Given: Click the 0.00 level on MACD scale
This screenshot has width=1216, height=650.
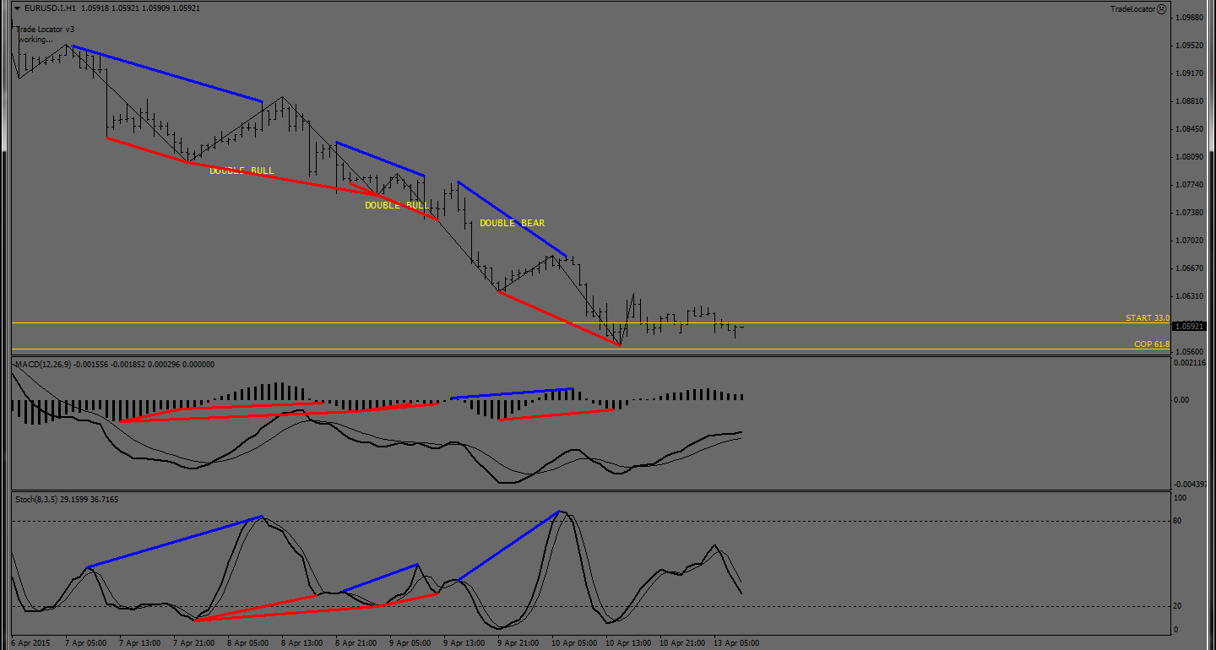Looking at the screenshot, I should coord(1183,399).
